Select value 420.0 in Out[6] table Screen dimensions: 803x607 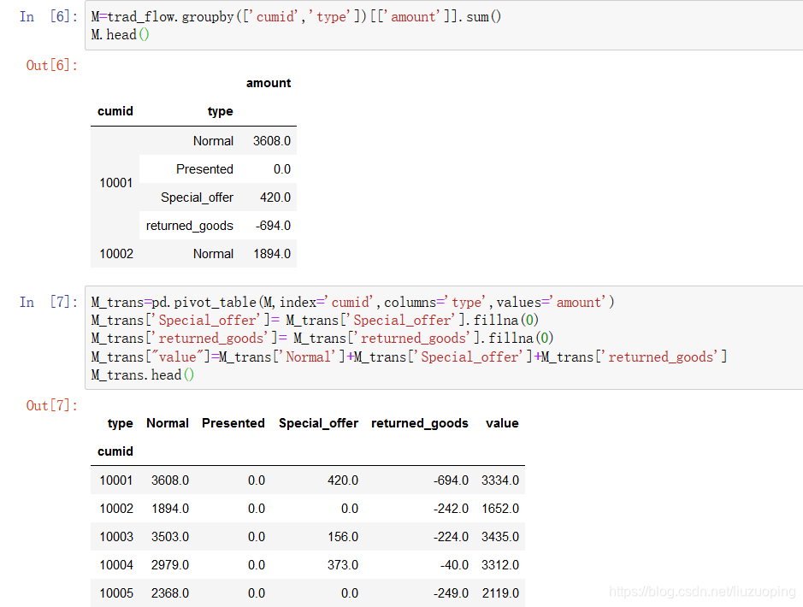pos(275,197)
